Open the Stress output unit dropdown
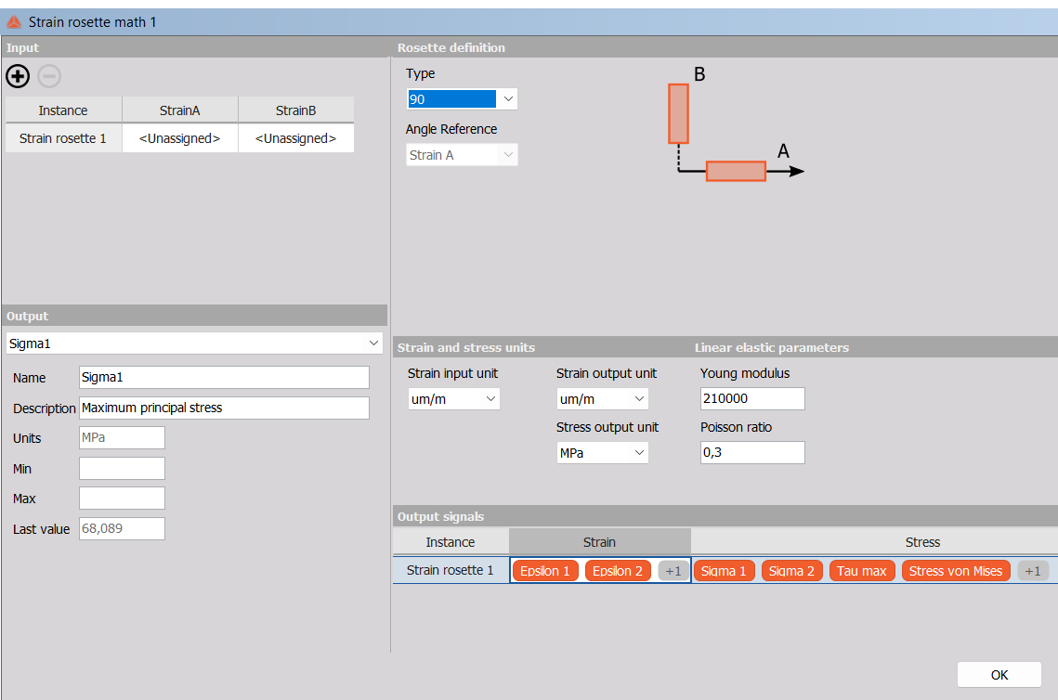Screen dimensions: 1058x700 point(602,453)
